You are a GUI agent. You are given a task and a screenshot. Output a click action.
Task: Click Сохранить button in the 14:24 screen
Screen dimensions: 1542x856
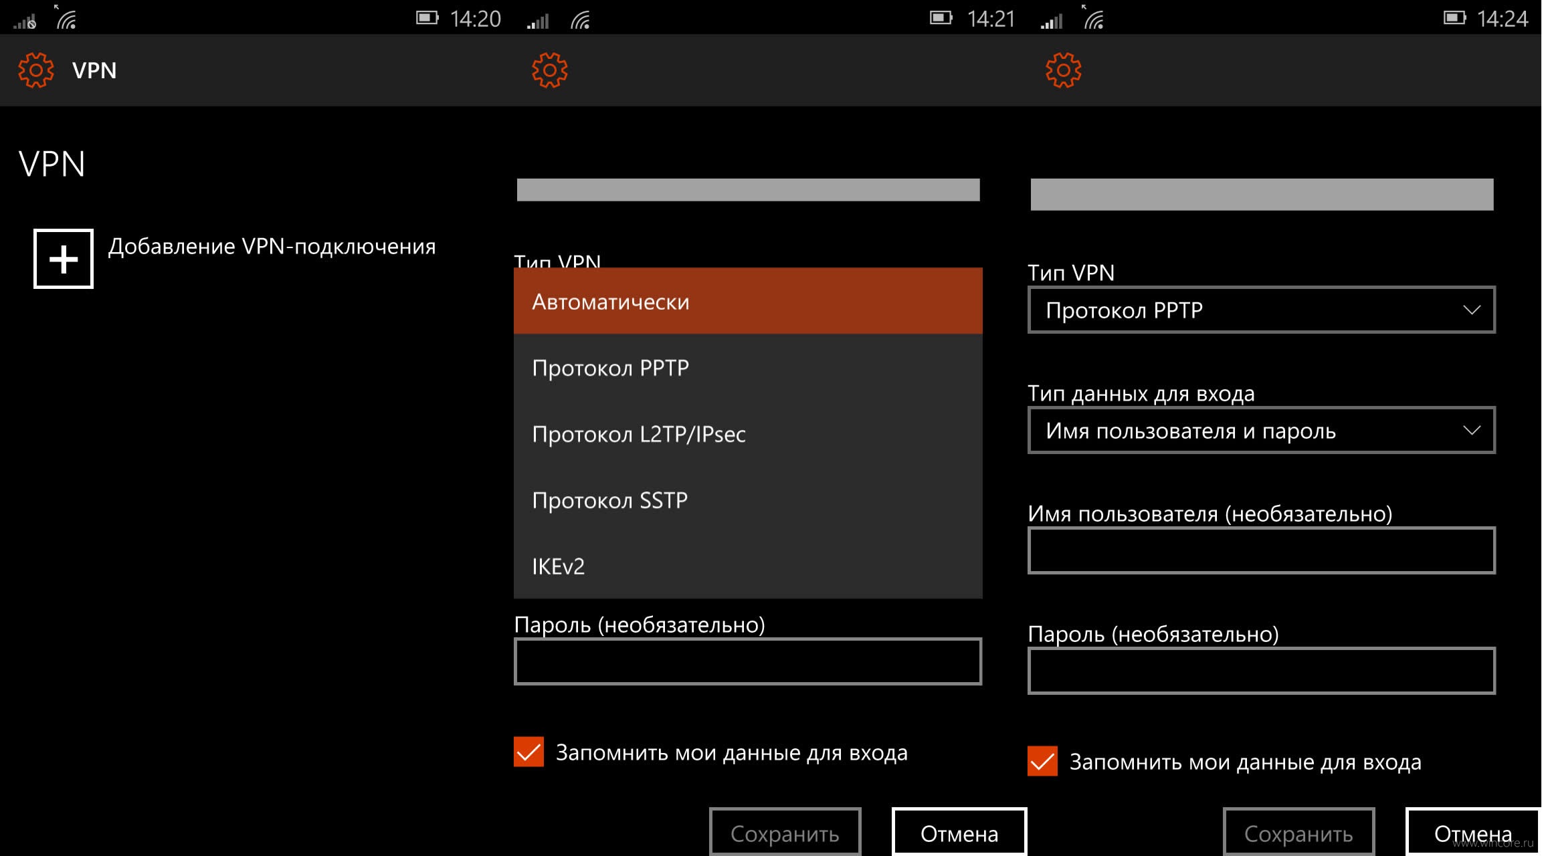click(1298, 833)
